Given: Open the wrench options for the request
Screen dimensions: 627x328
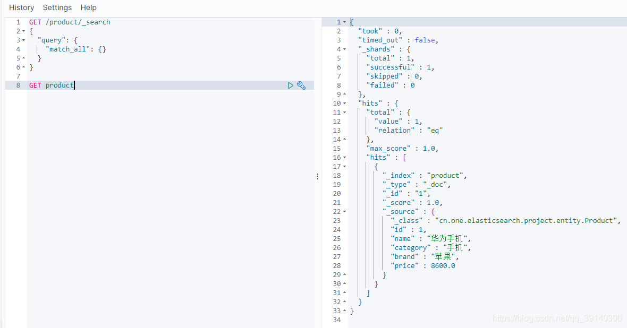Looking at the screenshot, I should point(301,85).
